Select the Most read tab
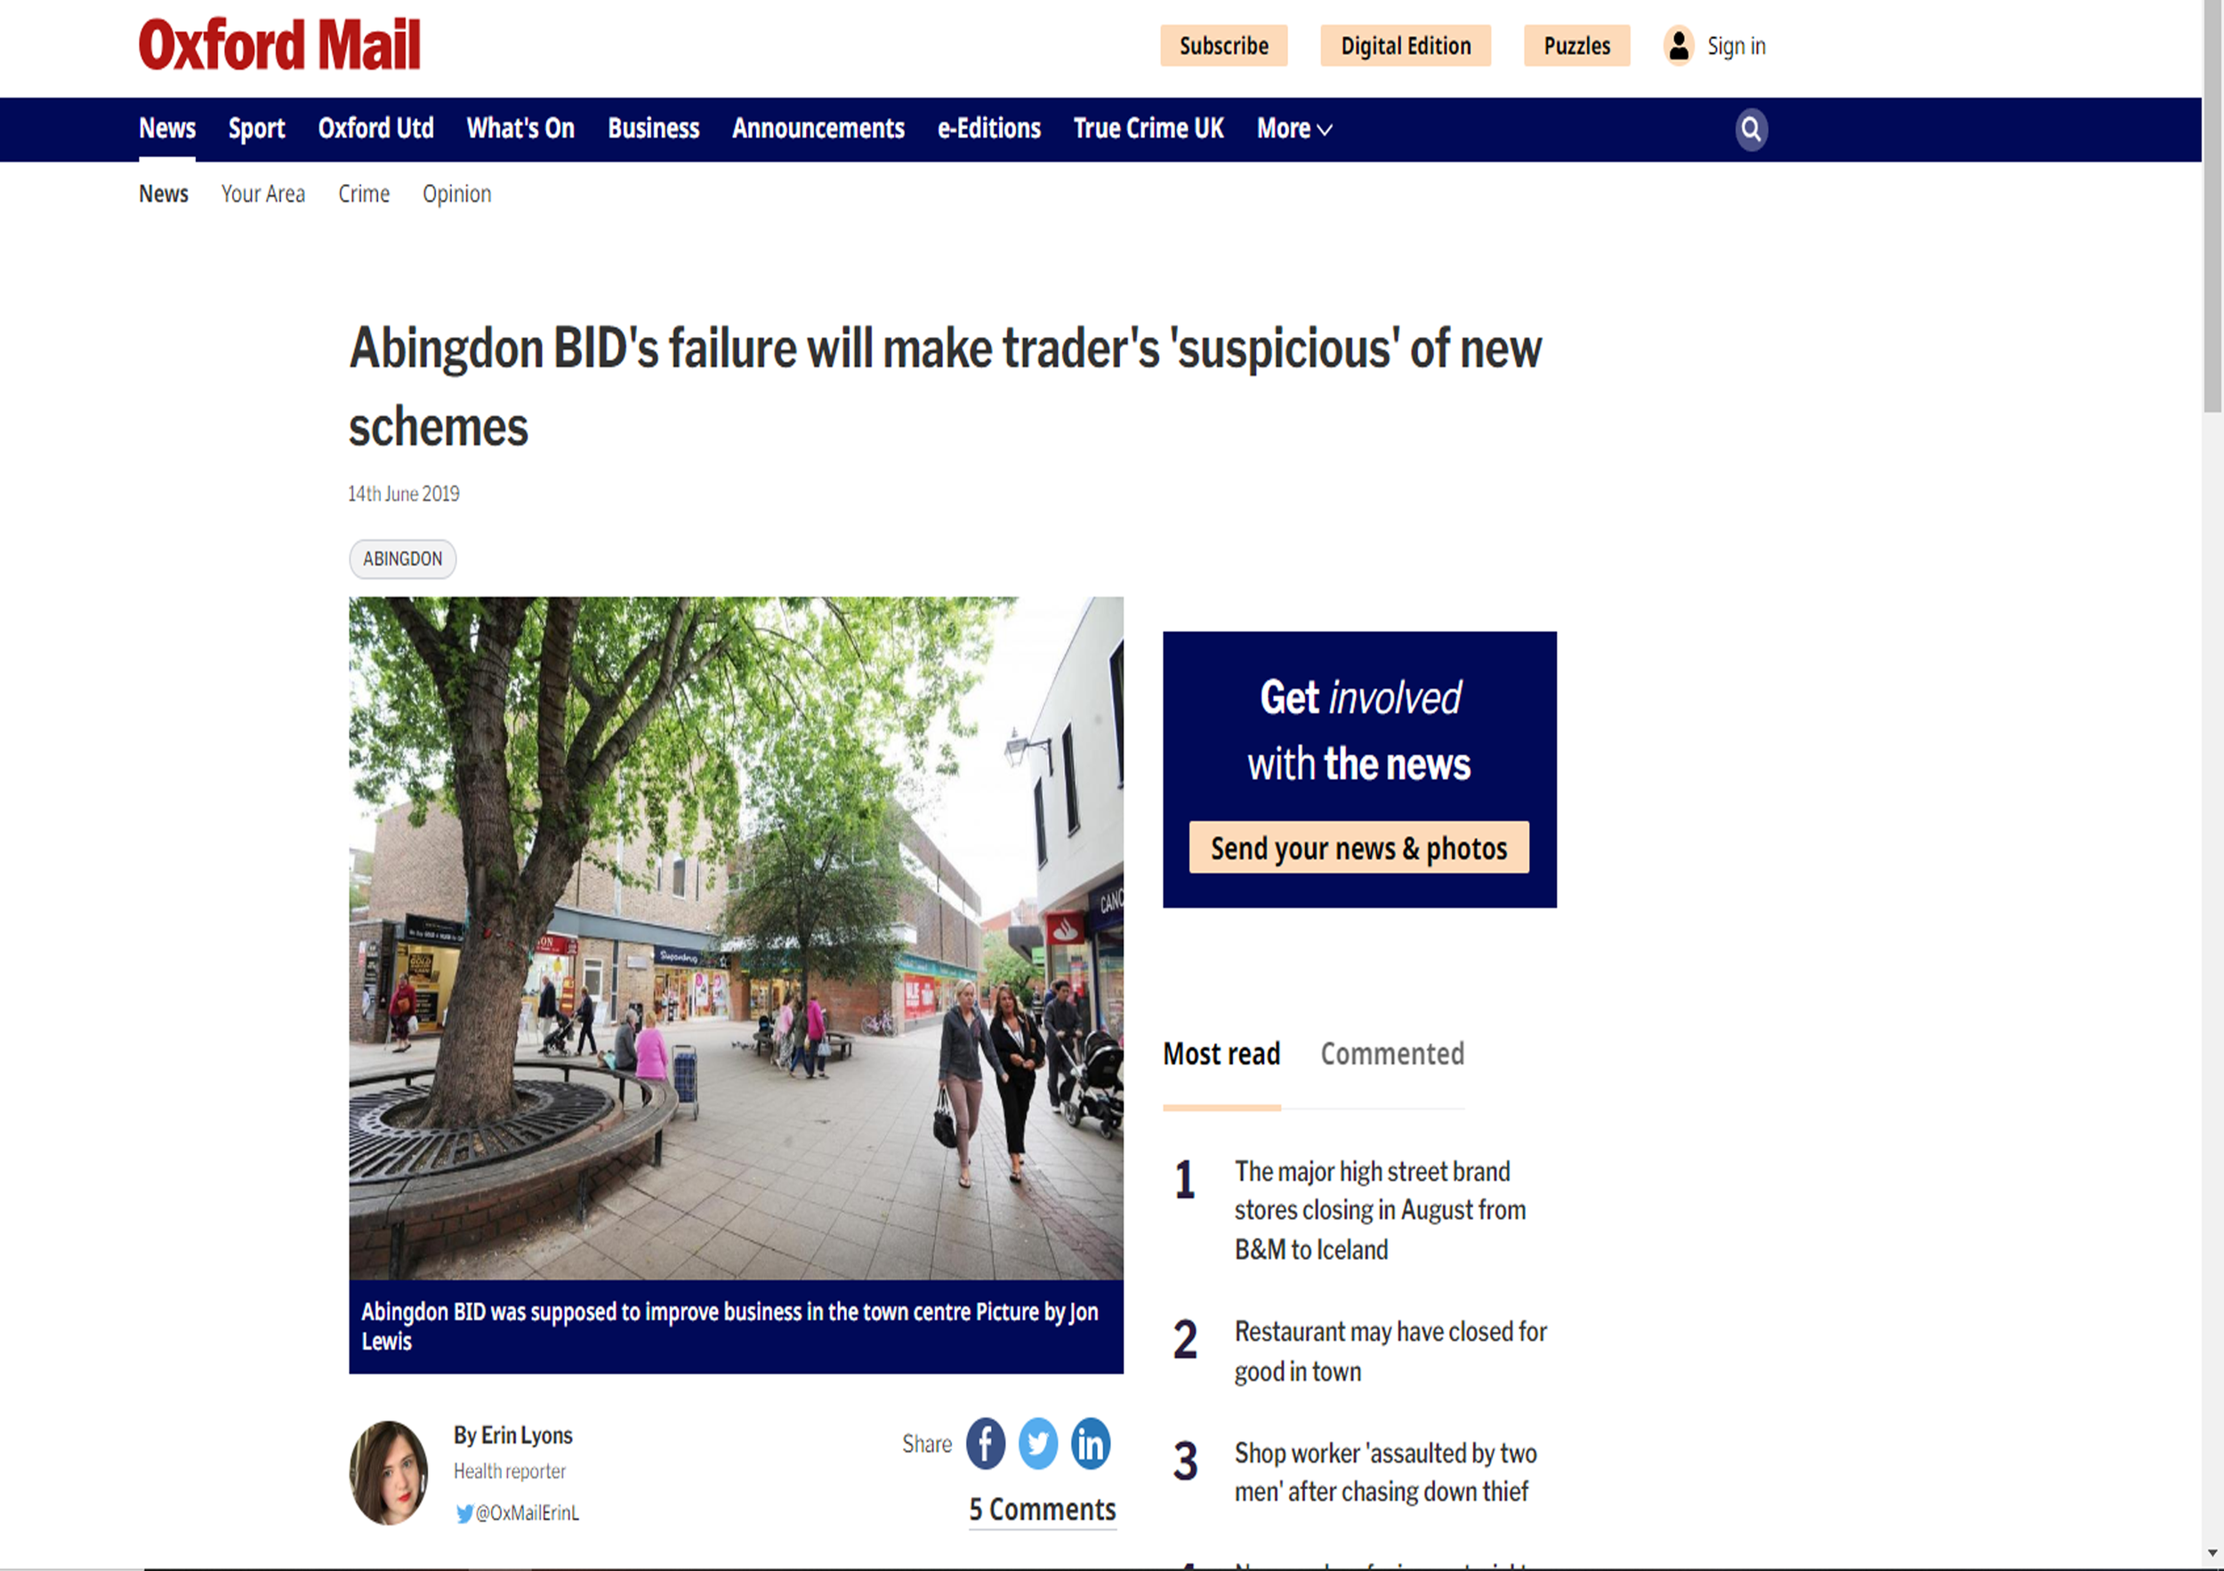Viewport: 2224px width, 1571px height. point(1221,1054)
